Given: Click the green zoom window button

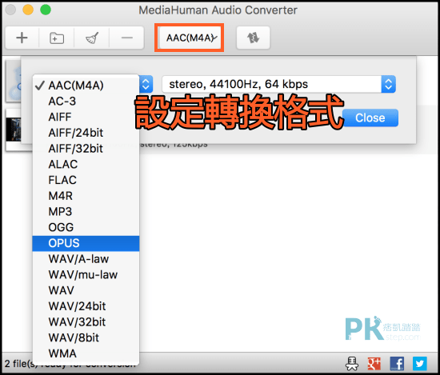Looking at the screenshot, I should (46, 10).
